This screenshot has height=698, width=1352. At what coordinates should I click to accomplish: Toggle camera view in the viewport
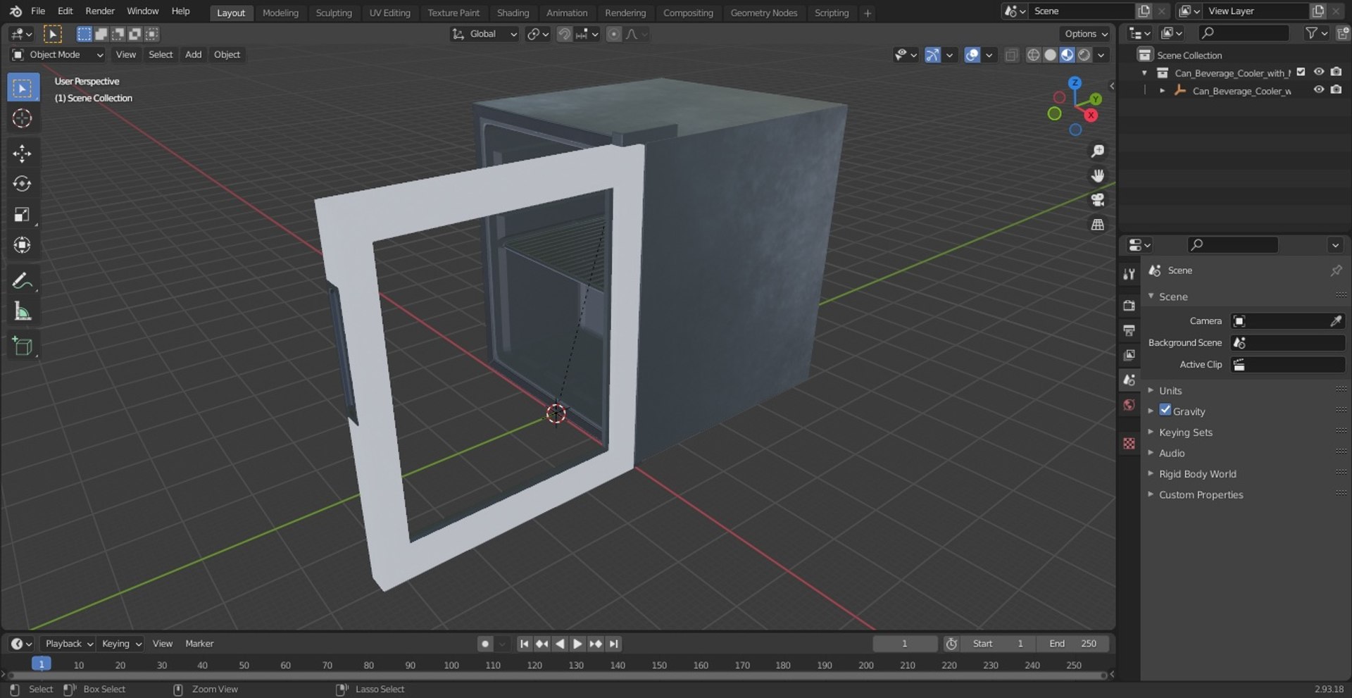[x=1097, y=200]
